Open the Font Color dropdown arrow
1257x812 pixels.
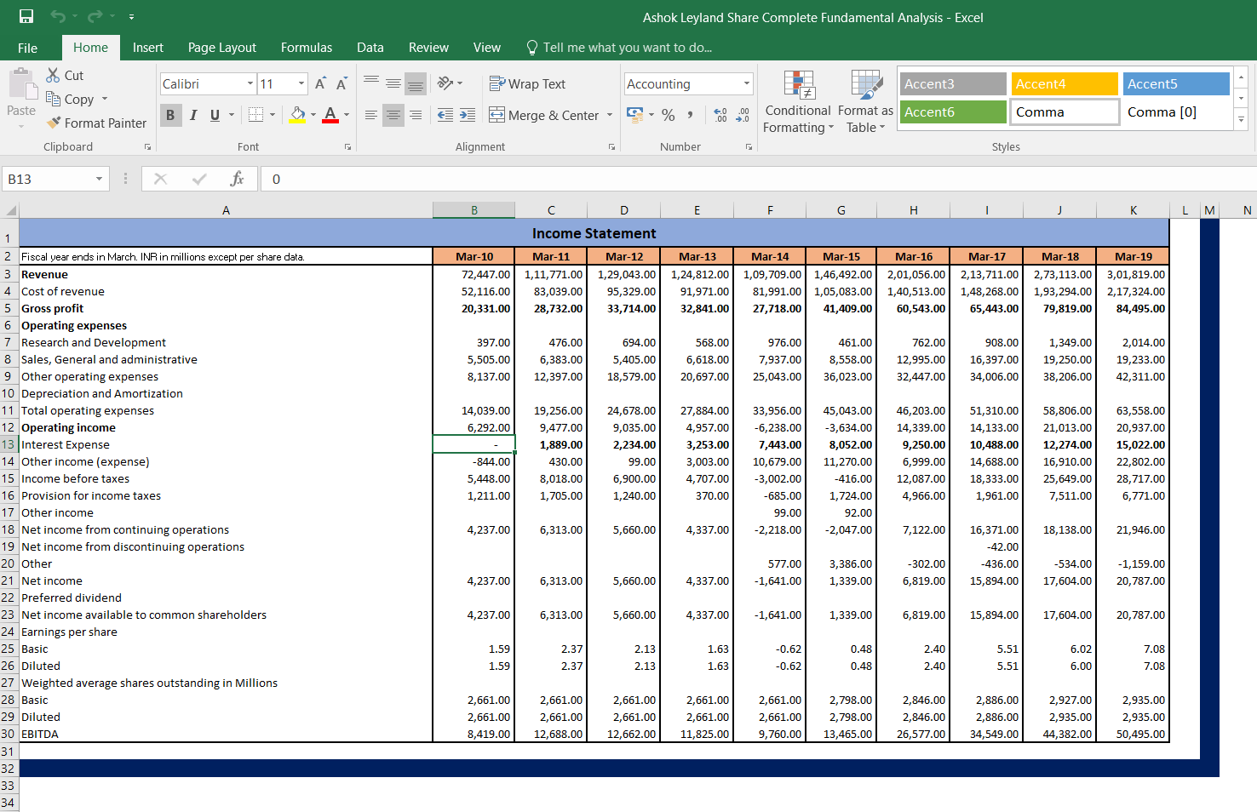(347, 115)
